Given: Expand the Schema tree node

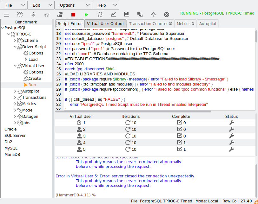Looking at the screenshot, I should point(15,41).
